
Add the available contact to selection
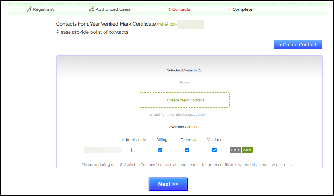(x=247, y=150)
